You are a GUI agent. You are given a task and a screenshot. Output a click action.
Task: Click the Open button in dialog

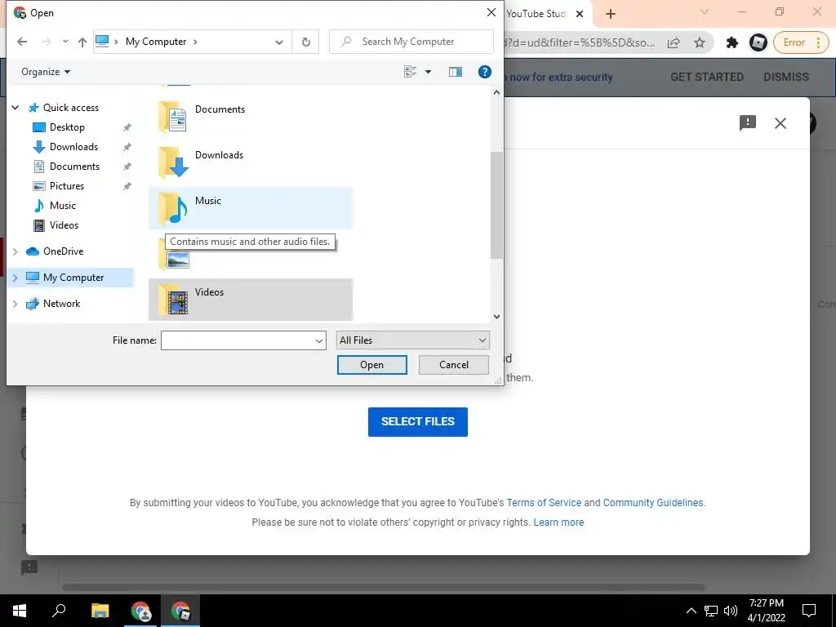371,365
